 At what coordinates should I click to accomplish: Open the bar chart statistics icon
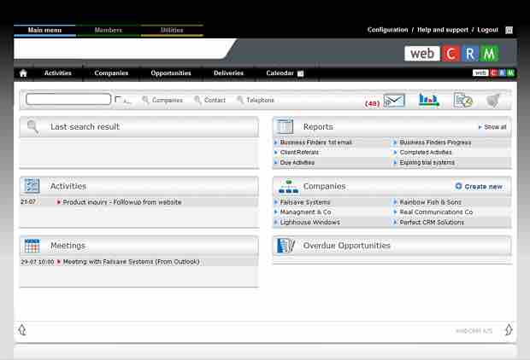[x=428, y=101]
